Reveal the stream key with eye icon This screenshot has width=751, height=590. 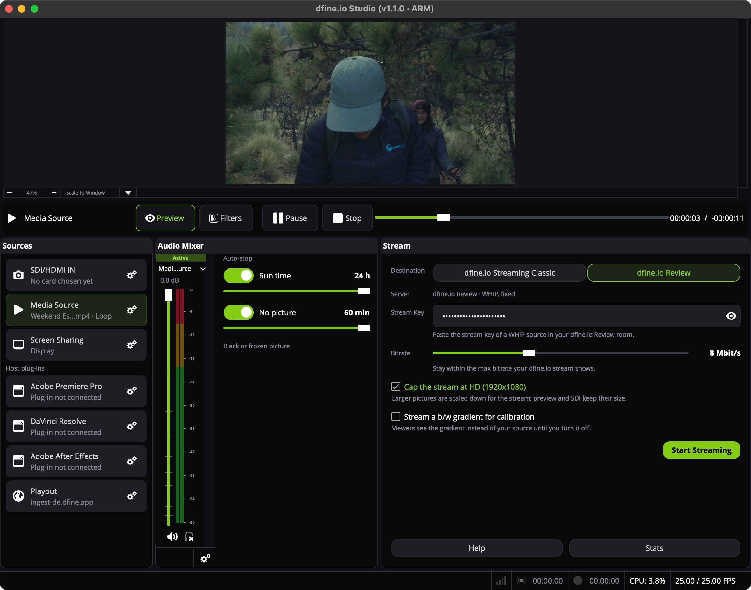coord(731,316)
